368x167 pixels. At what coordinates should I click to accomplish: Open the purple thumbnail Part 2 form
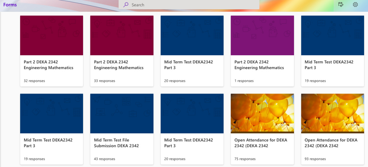(262, 35)
